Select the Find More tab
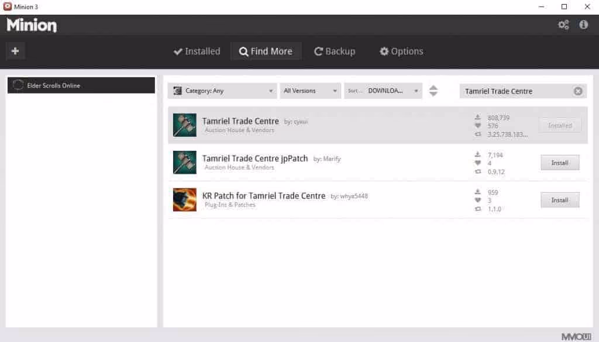This screenshot has height=342, width=599. (266, 51)
